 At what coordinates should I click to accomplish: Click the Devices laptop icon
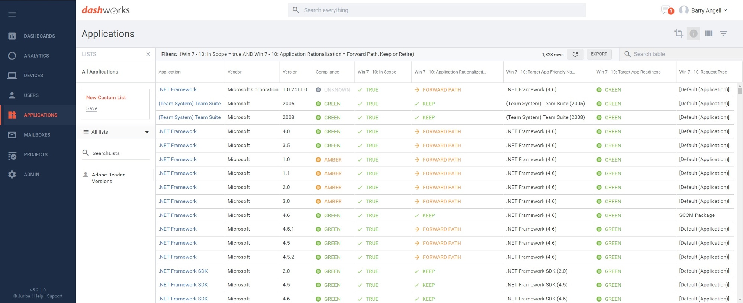12,75
